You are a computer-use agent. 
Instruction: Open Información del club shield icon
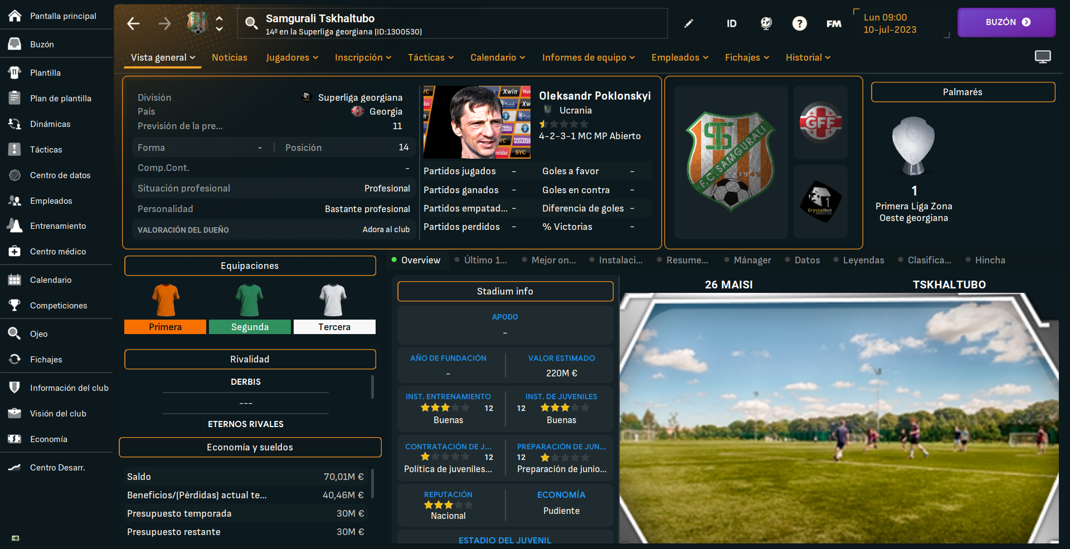point(15,388)
